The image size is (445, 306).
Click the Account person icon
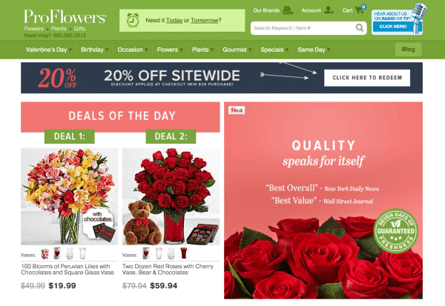(329, 10)
